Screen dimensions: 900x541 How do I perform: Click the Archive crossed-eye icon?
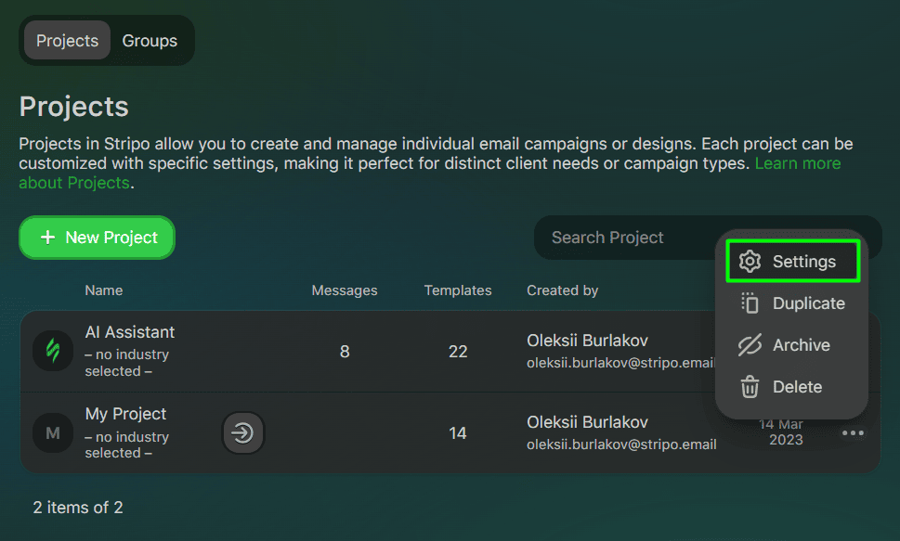pyautogui.click(x=750, y=345)
